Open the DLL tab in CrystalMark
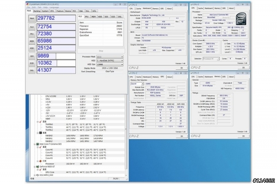 tap(87, 11)
